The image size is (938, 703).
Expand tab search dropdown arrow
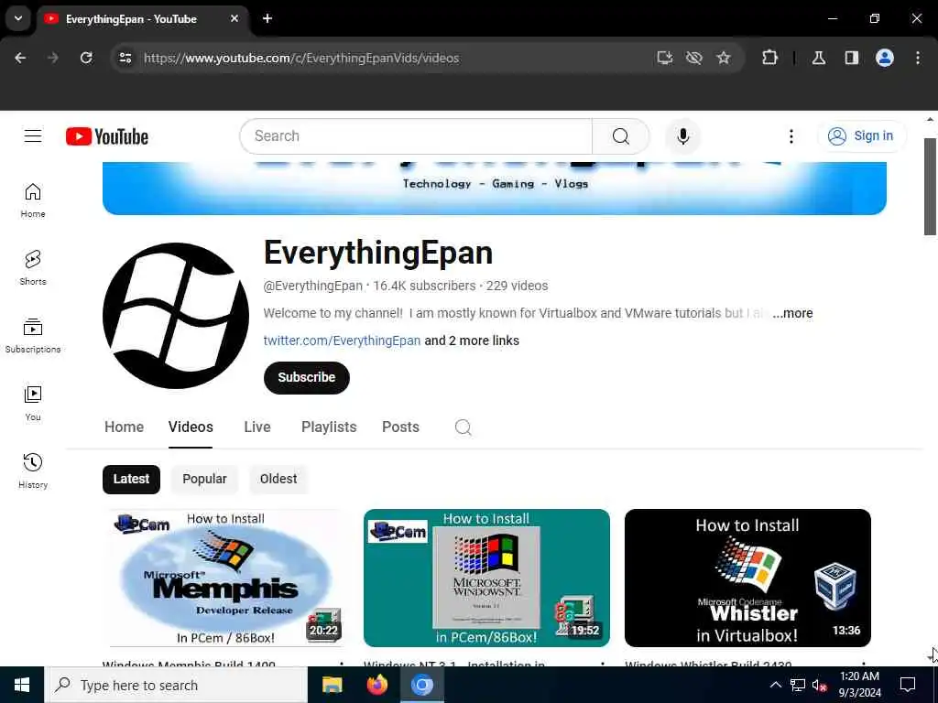(x=18, y=18)
